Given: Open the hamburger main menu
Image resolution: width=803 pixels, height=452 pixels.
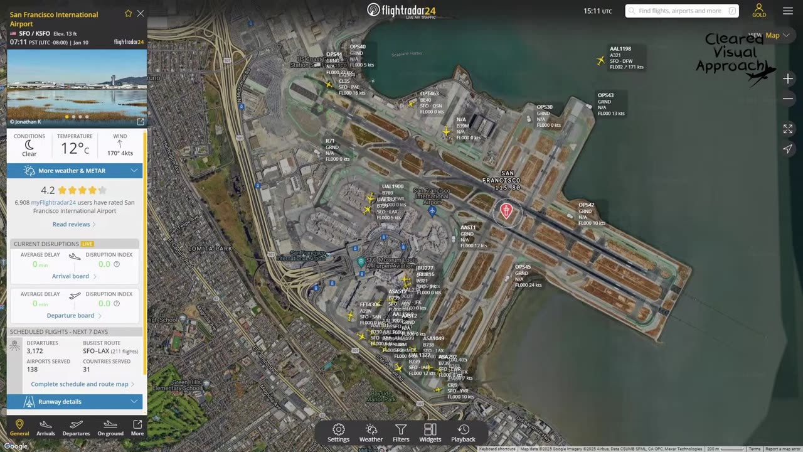Looking at the screenshot, I should (788, 11).
